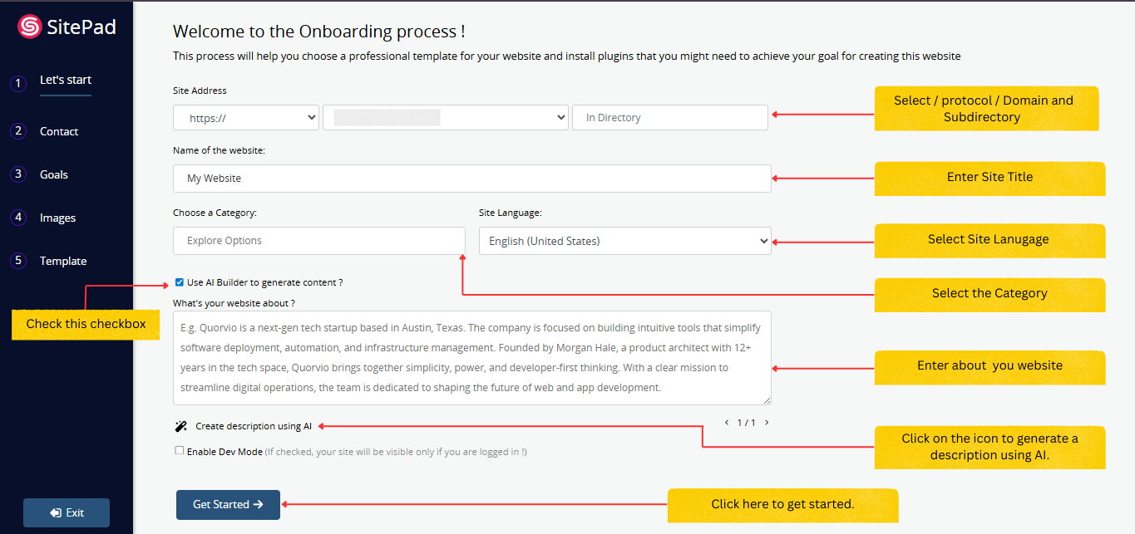Click step 3 circle icon beside Goals
Screen dimensions: 1135x534
tap(18, 174)
